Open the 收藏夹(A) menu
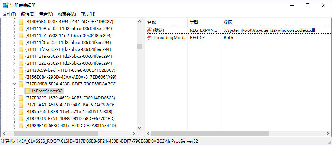This screenshot has height=145, width=332. [x=67, y=14]
